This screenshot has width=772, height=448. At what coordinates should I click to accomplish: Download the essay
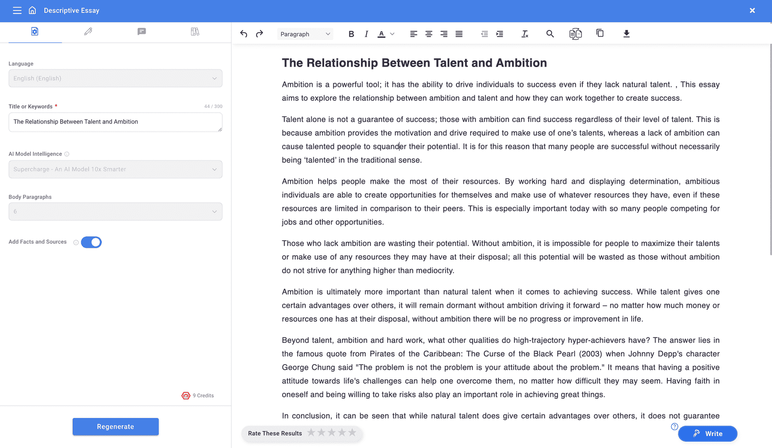click(x=626, y=33)
